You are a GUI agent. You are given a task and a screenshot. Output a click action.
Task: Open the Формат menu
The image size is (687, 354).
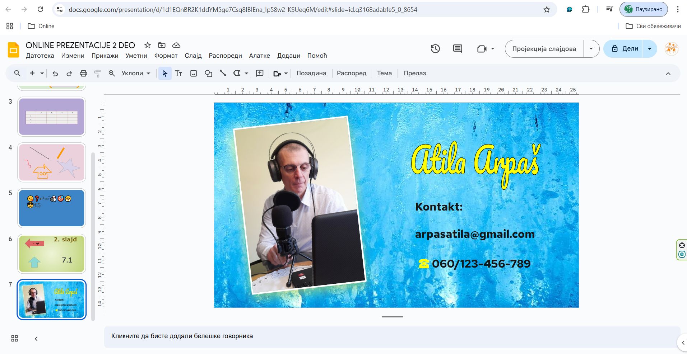pyautogui.click(x=166, y=56)
